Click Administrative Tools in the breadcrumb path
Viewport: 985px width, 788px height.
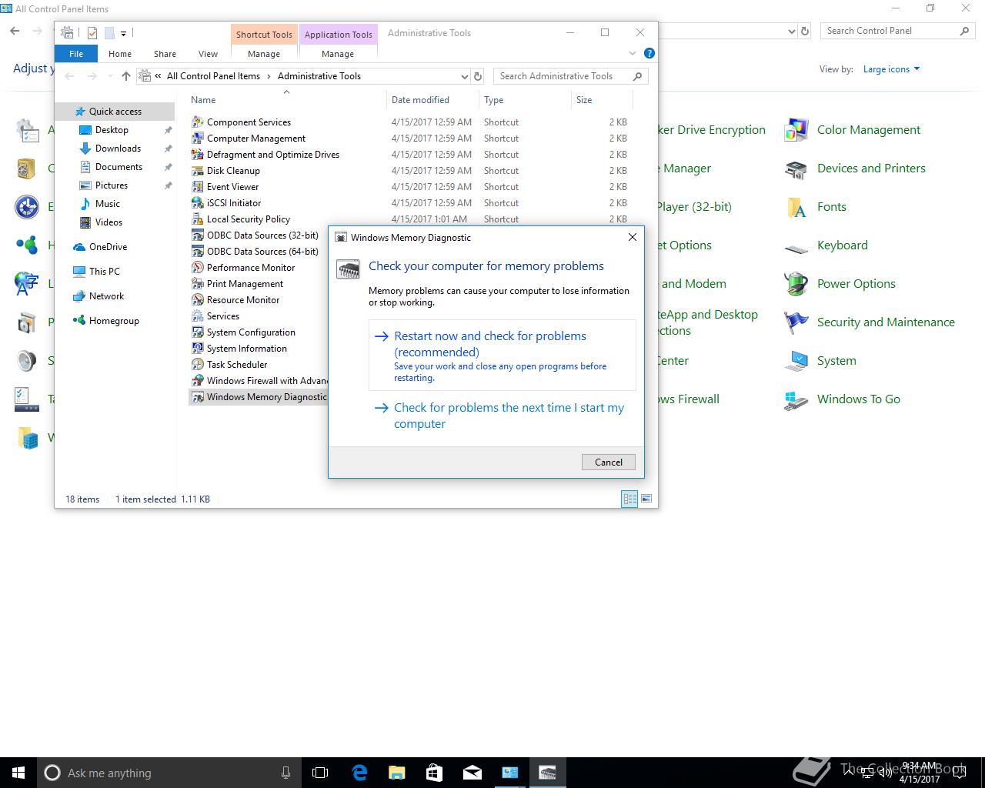(319, 76)
